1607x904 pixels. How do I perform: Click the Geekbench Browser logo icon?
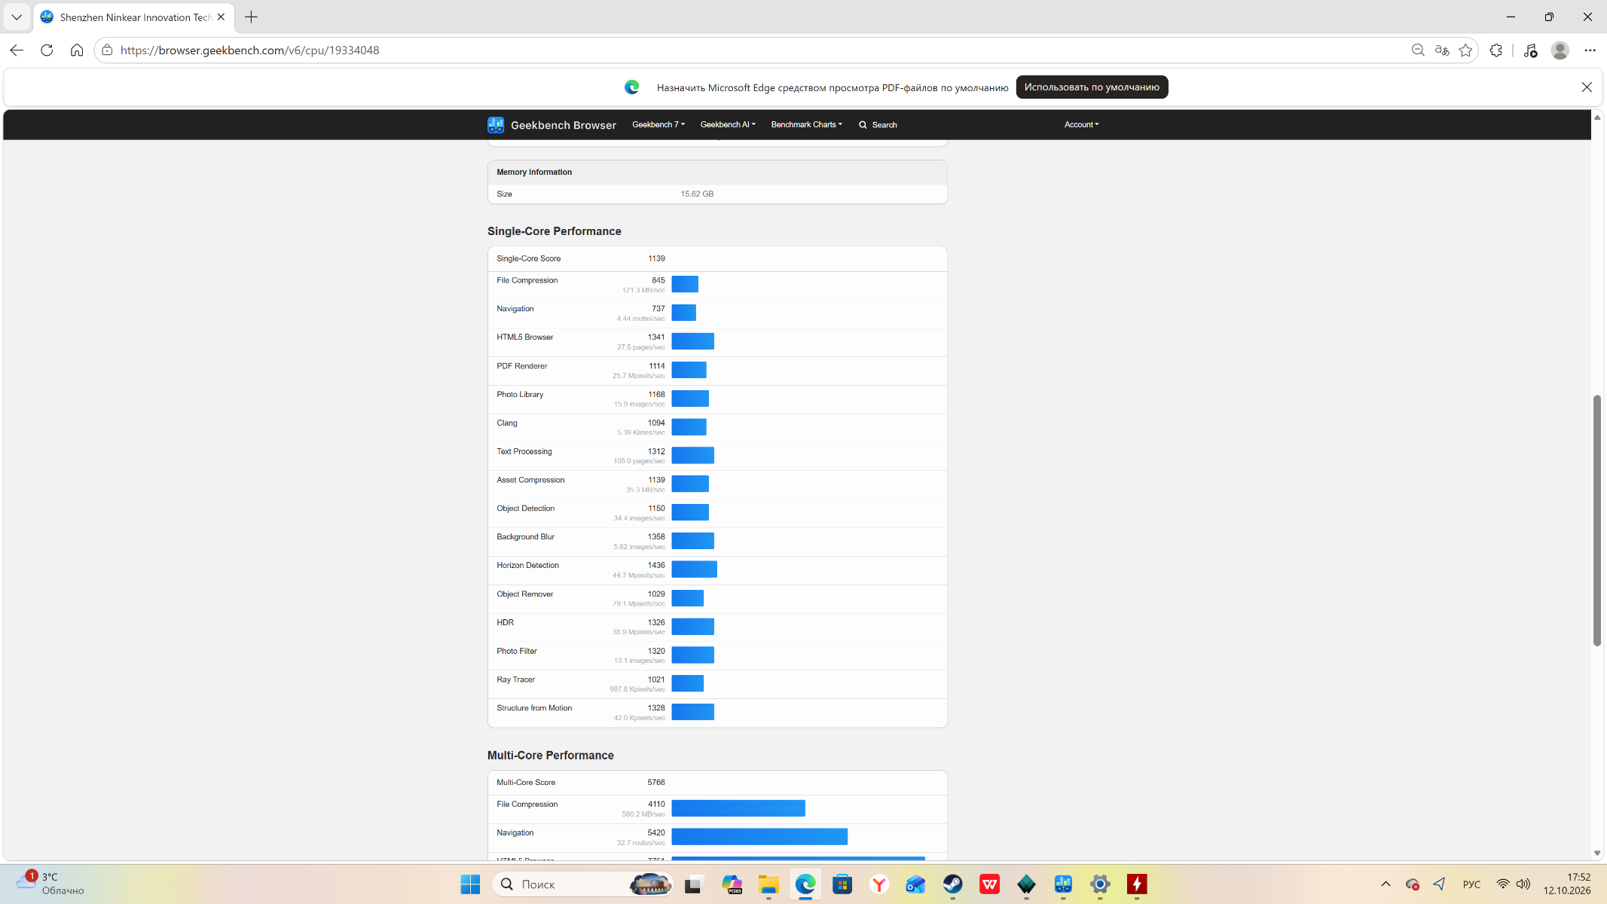(x=496, y=124)
